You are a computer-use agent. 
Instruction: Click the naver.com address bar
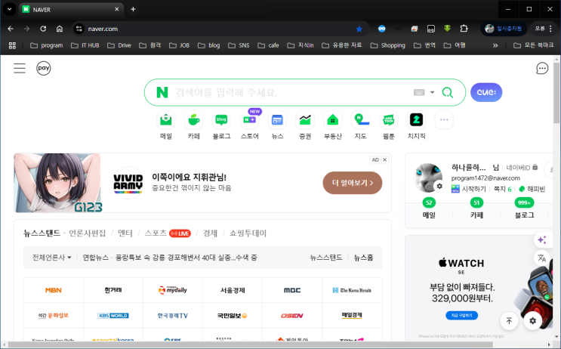(218, 29)
